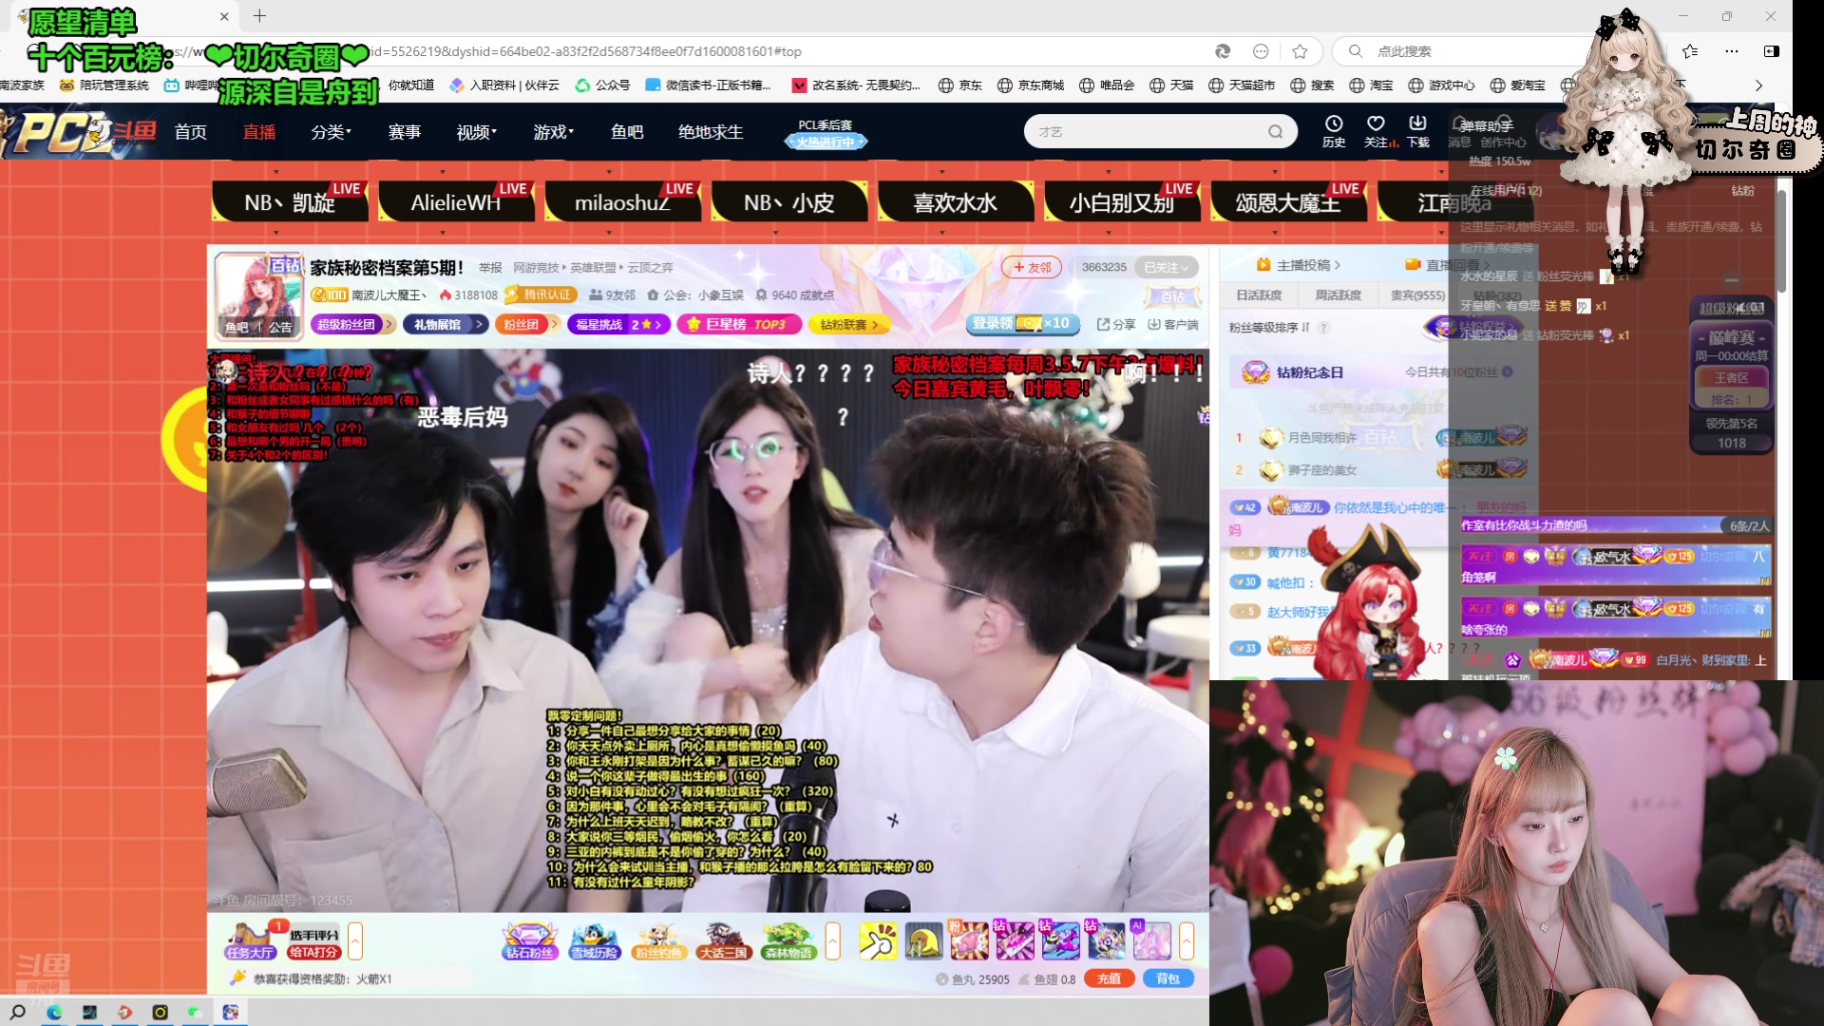Change the 粉丝等级排序 sort order
The width and height of the screenshot is (1824, 1026).
click(1269, 328)
